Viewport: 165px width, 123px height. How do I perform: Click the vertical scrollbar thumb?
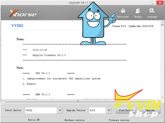[162, 25]
